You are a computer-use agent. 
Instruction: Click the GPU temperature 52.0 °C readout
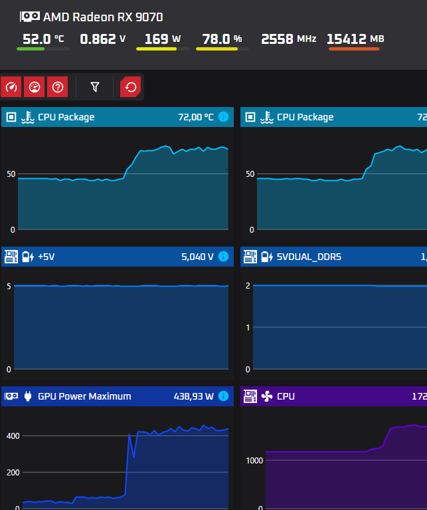tap(43, 39)
